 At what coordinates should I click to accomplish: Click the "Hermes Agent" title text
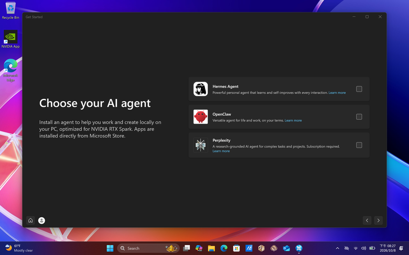(225, 86)
